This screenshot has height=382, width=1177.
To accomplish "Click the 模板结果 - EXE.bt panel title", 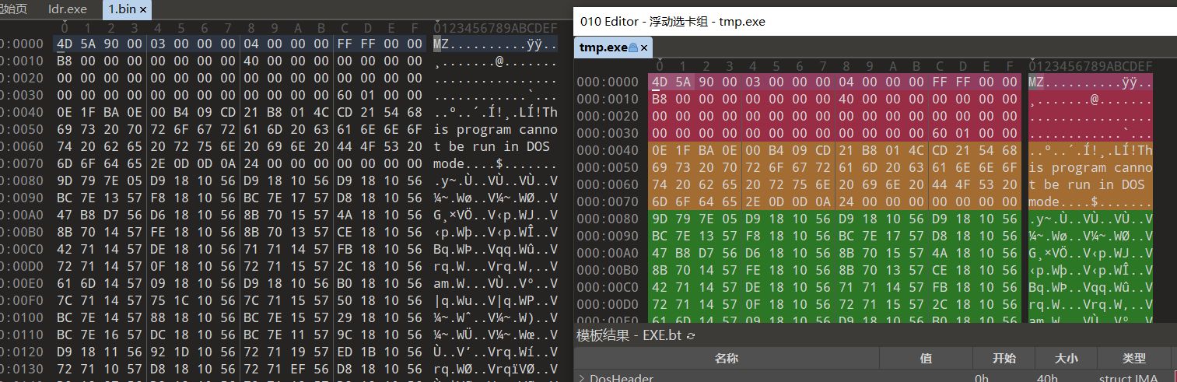I will 629,335.
